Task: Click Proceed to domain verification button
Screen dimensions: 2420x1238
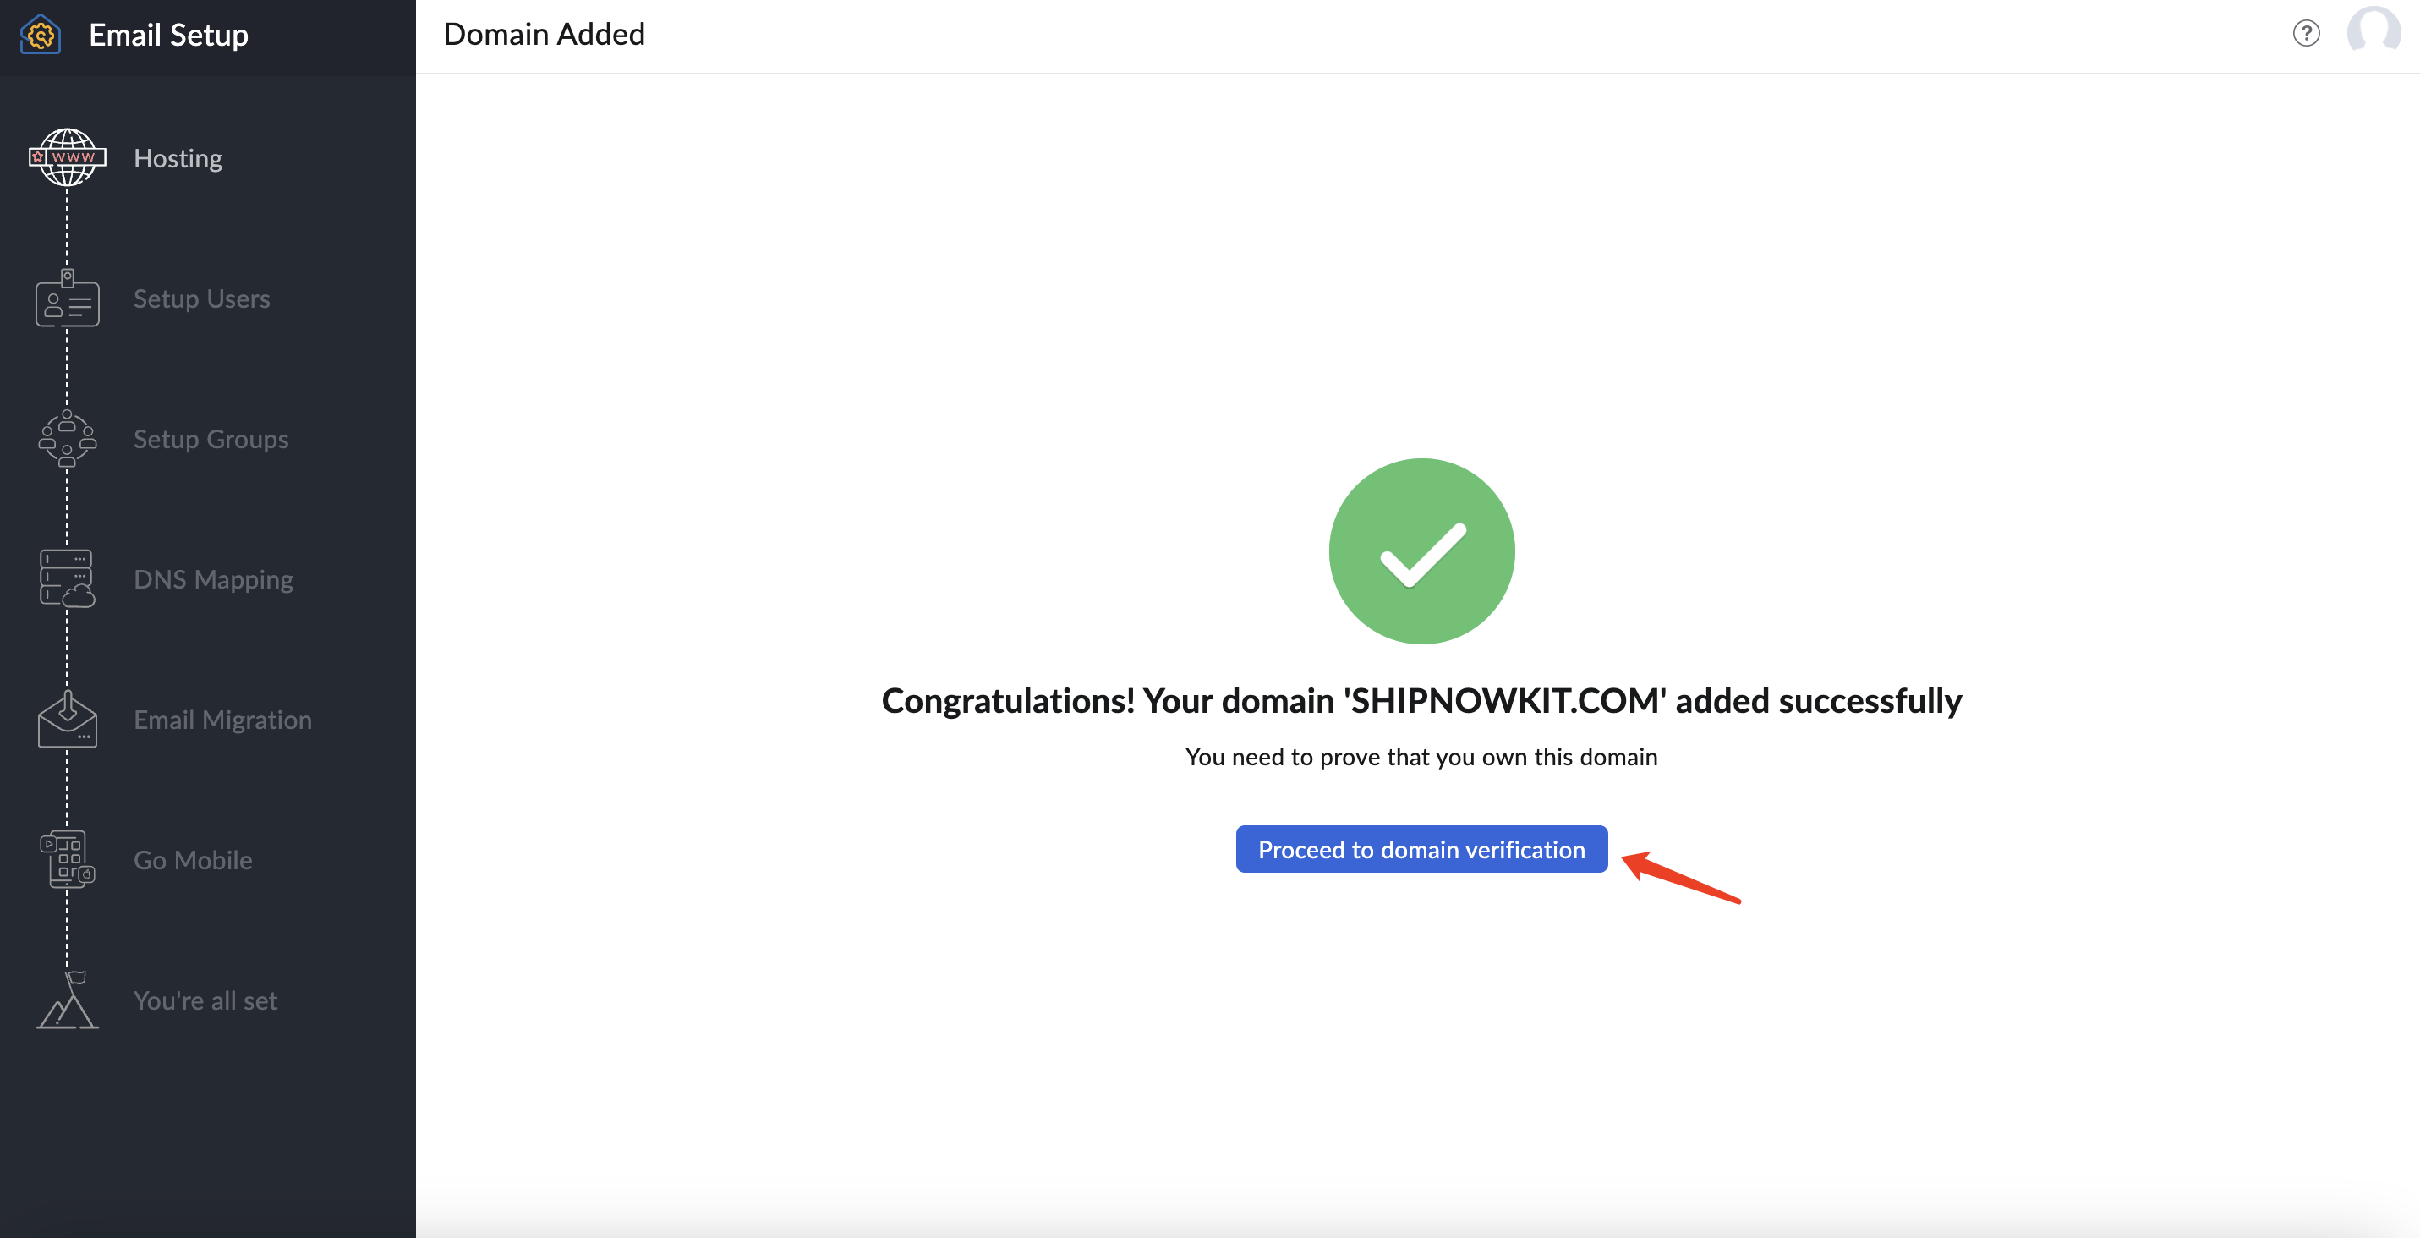Action: point(1421,850)
